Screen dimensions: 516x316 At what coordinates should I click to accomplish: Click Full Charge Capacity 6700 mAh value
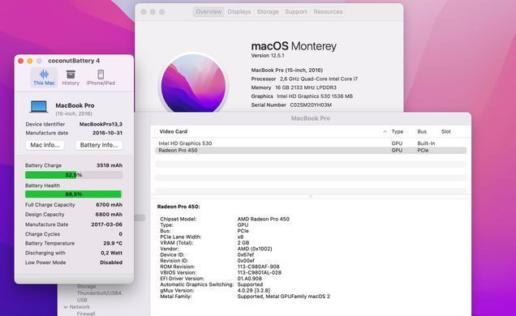tap(109, 205)
